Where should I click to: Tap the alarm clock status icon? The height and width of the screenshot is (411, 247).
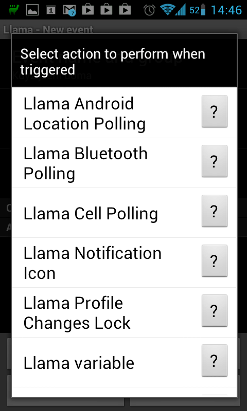[x=149, y=10]
